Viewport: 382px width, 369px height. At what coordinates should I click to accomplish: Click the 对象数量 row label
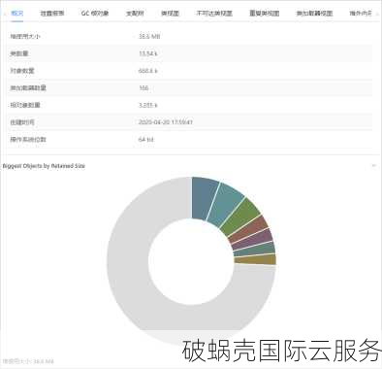[22, 71]
